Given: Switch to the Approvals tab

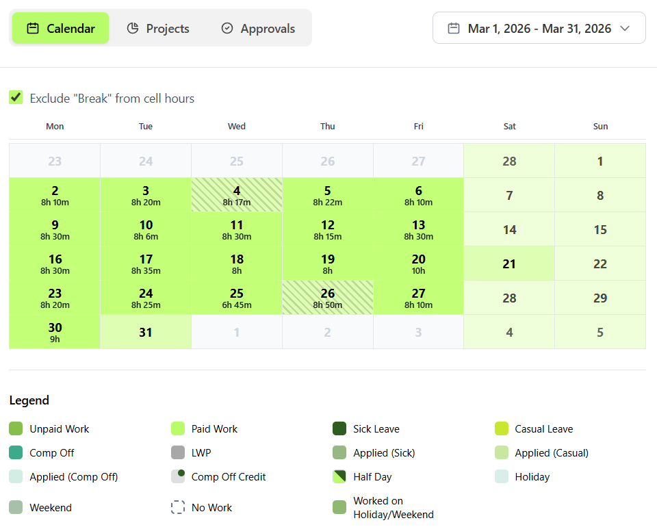Looking at the screenshot, I should click(258, 28).
